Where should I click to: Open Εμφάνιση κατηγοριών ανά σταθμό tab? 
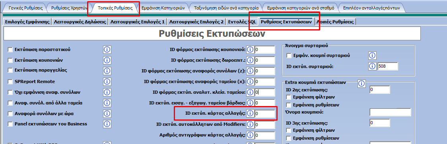coord(301,8)
